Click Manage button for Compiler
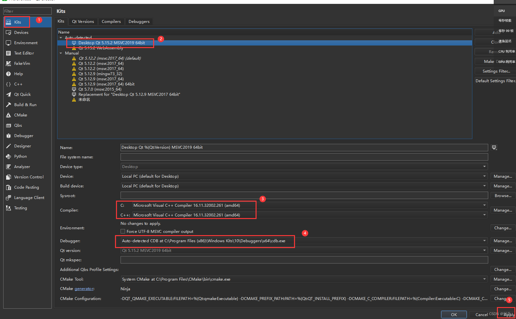Screen dimensions: 516x319 pos(503,210)
